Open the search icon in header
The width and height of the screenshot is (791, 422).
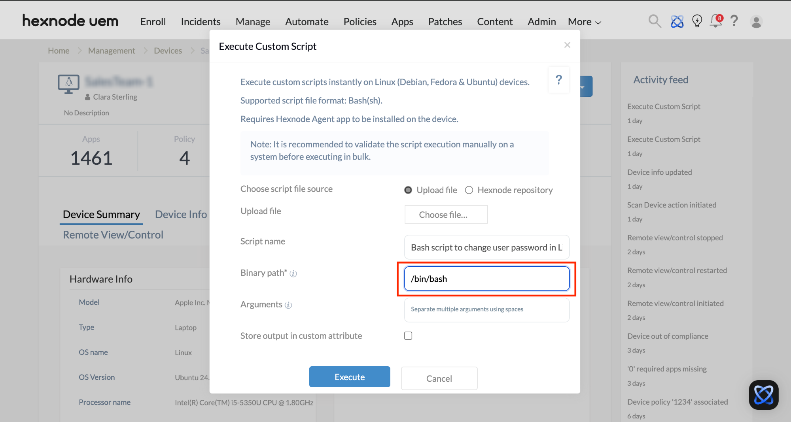pos(655,21)
